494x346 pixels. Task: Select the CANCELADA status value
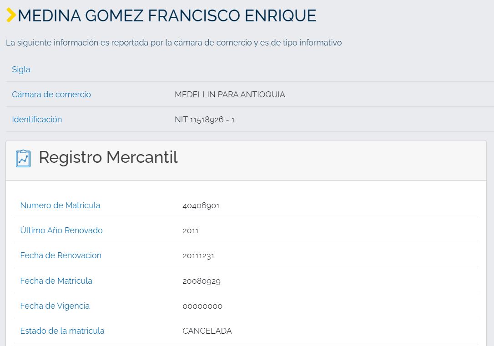point(207,331)
